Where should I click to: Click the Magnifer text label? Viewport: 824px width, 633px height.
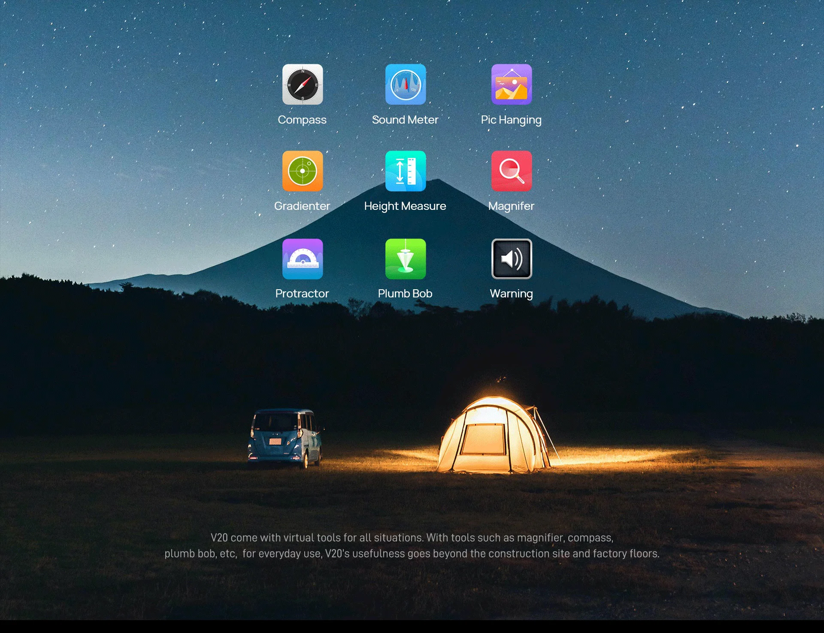(x=511, y=206)
